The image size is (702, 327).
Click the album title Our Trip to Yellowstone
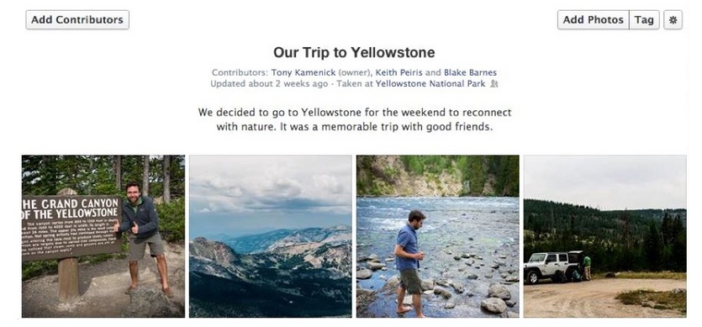(x=354, y=52)
